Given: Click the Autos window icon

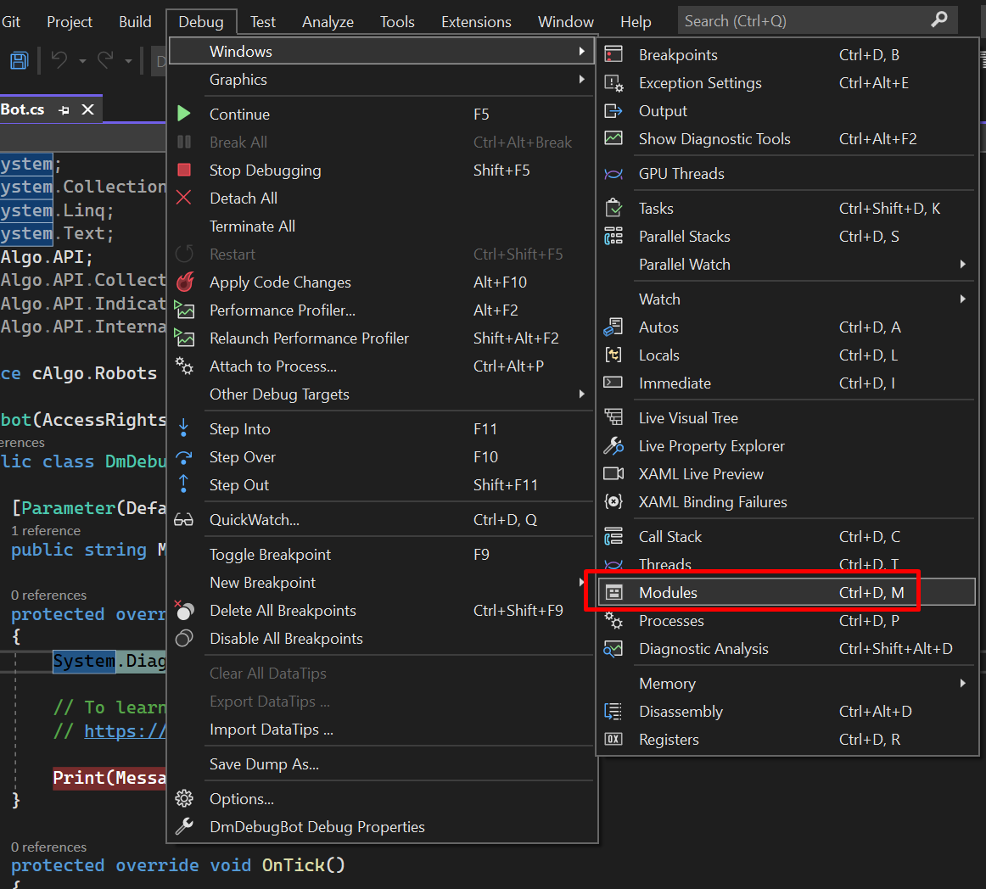Looking at the screenshot, I should coord(613,327).
